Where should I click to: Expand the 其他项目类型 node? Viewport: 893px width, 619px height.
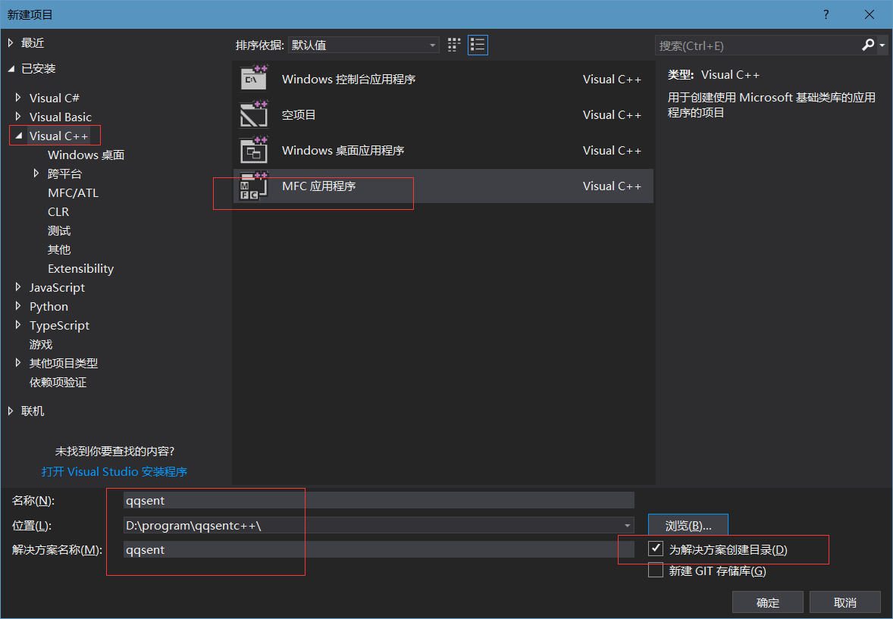[x=18, y=363]
